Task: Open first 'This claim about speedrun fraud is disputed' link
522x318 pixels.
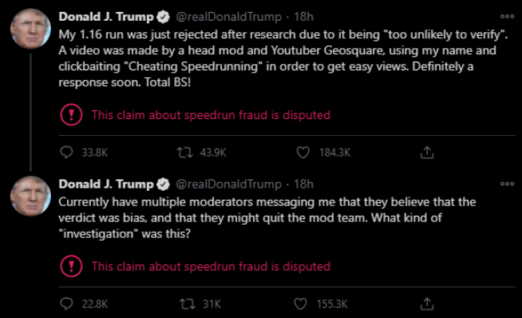Action: [x=211, y=115]
